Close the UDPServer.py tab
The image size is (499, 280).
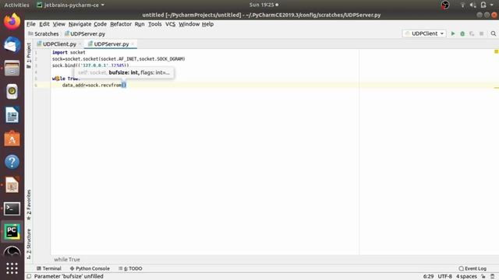133,44
